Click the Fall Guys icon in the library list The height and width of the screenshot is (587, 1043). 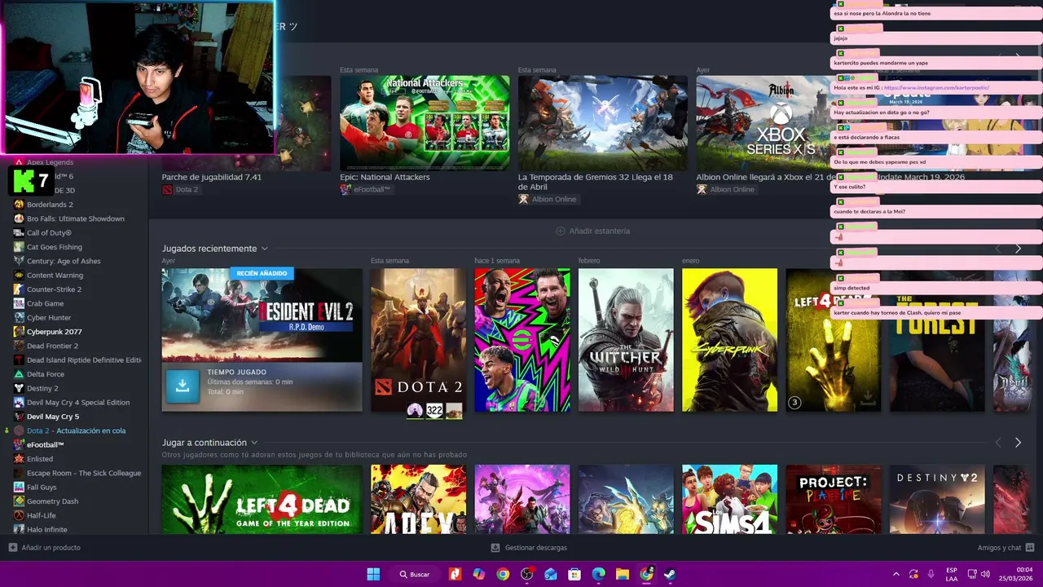(x=19, y=487)
